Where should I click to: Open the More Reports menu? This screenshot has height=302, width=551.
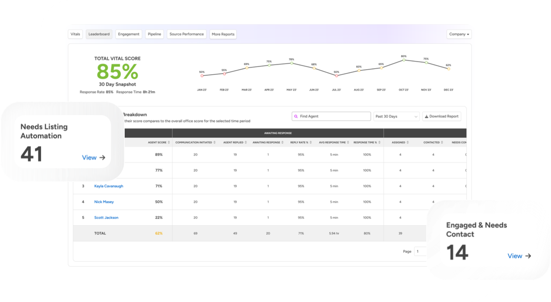click(223, 34)
